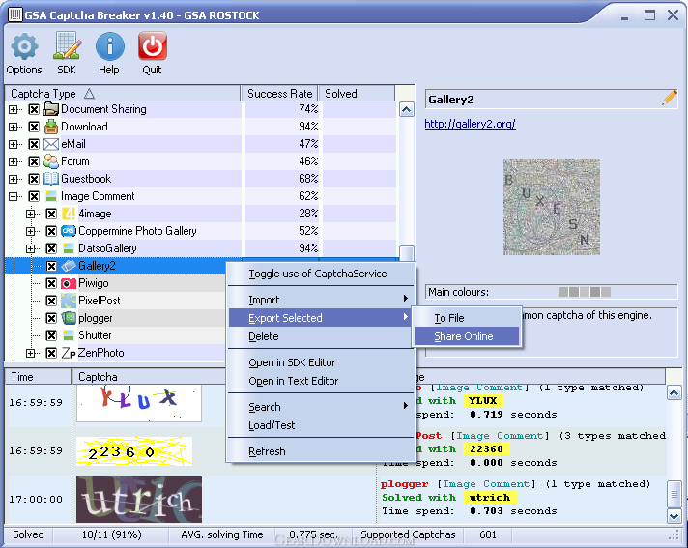Viewport: 688px width, 548px height.
Task: Expand the Document Sharing tree node
Action: (14, 109)
